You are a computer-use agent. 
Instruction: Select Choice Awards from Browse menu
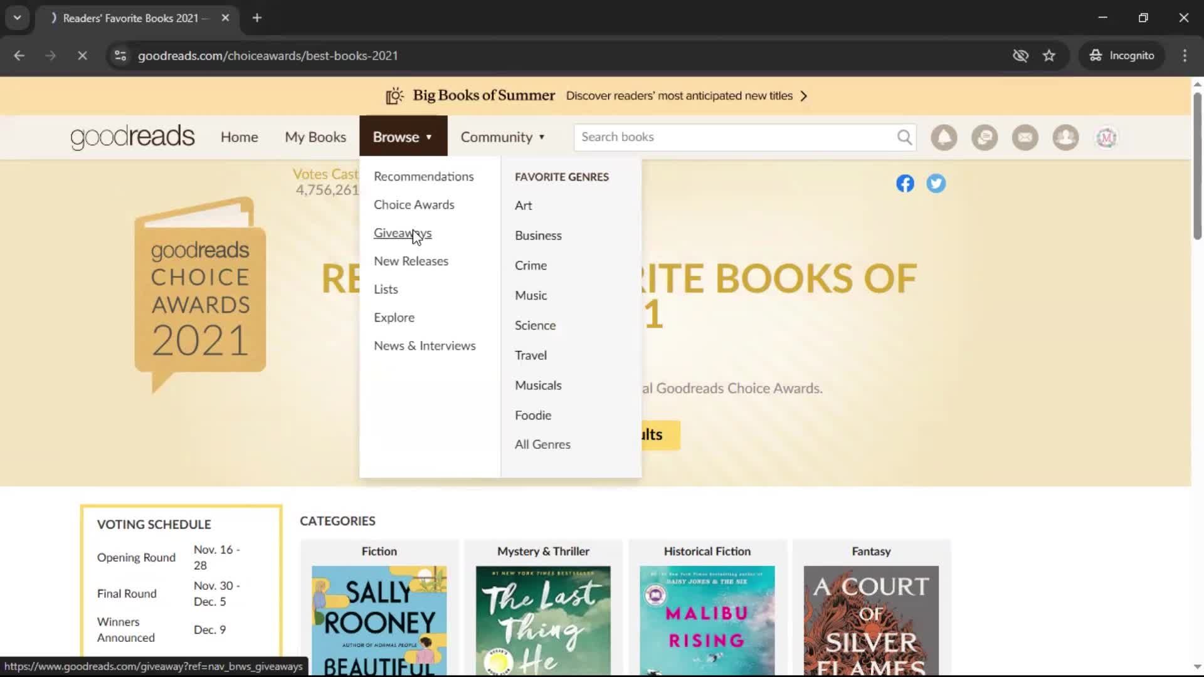(414, 205)
